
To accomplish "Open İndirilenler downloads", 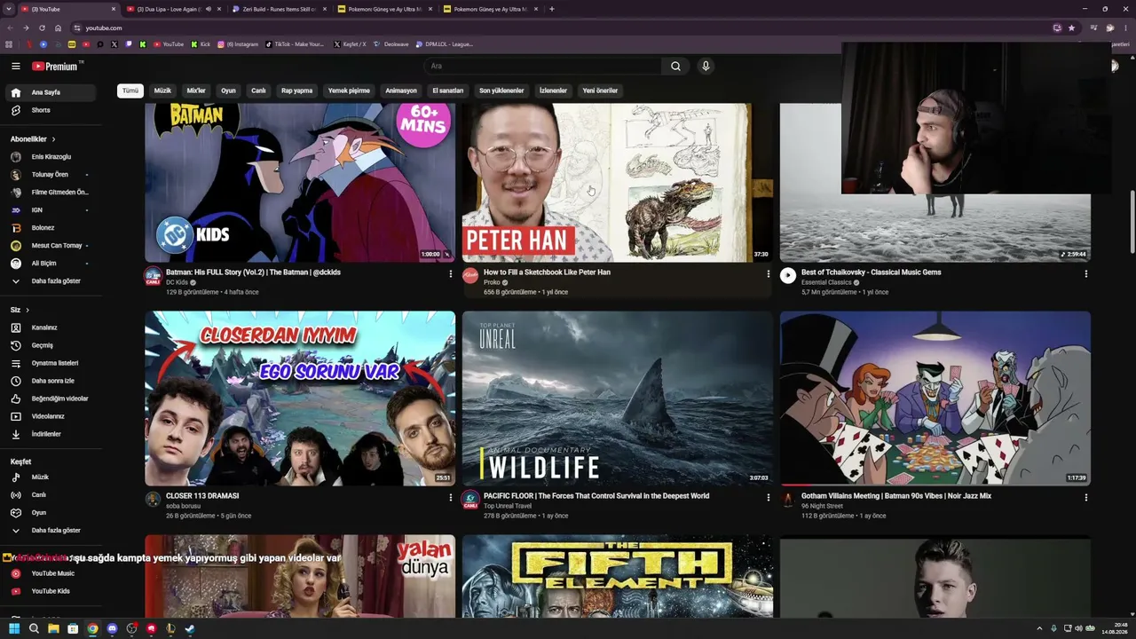I will (x=51, y=434).
